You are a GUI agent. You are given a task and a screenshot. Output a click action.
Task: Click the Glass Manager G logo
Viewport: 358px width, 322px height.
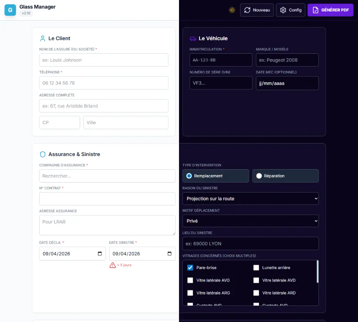pos(10,10)
